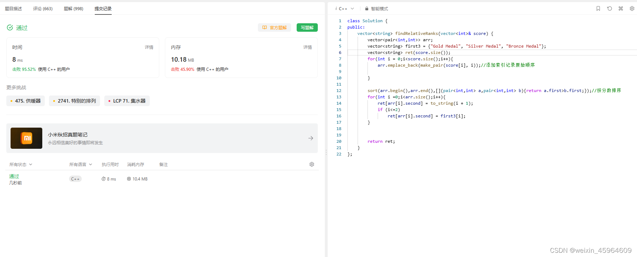Click code line 20 'return ret;'
Image resolution: width=637 pixels, height=257 pixels.
[x=381, y=141]
